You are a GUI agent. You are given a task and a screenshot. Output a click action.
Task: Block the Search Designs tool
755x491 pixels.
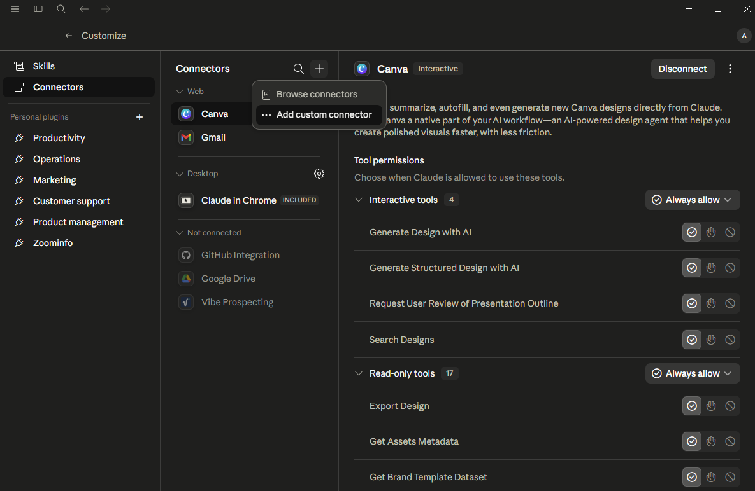[730, 340]
